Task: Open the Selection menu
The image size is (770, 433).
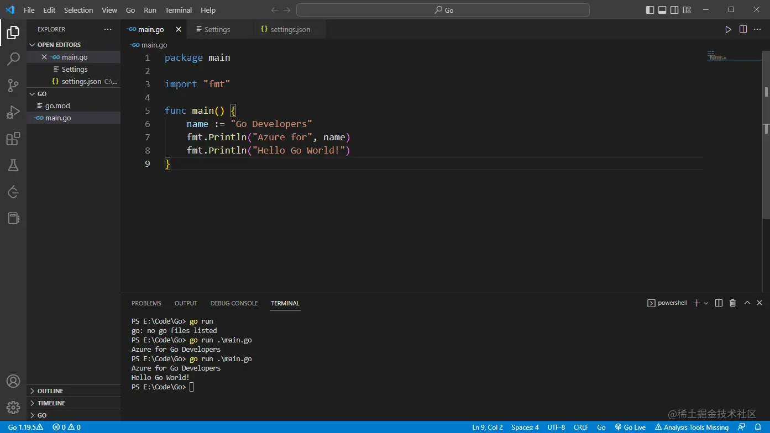Action: pyautogui.click(x=78, y=10)
